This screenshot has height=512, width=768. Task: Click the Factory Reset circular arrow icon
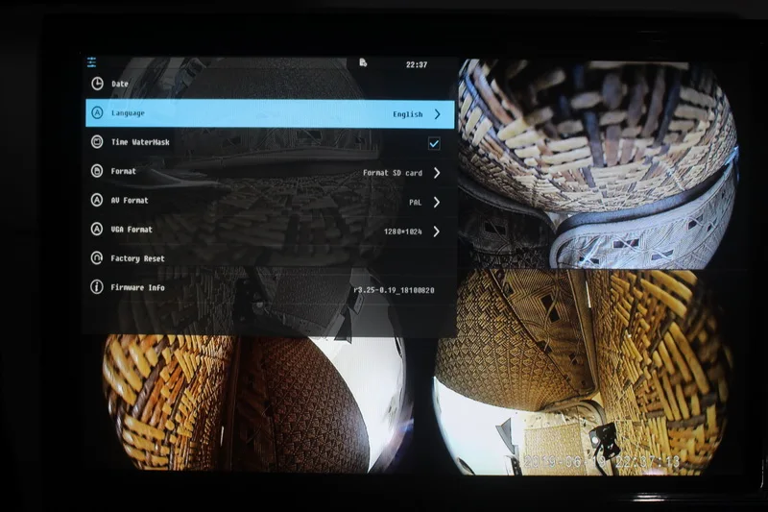pyautogui.click(x=97, y=257)
